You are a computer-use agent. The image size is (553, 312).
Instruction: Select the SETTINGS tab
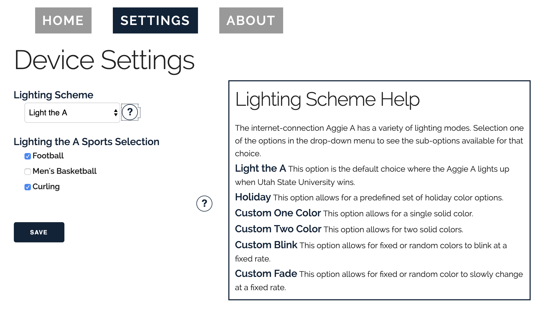pos(155,20)
